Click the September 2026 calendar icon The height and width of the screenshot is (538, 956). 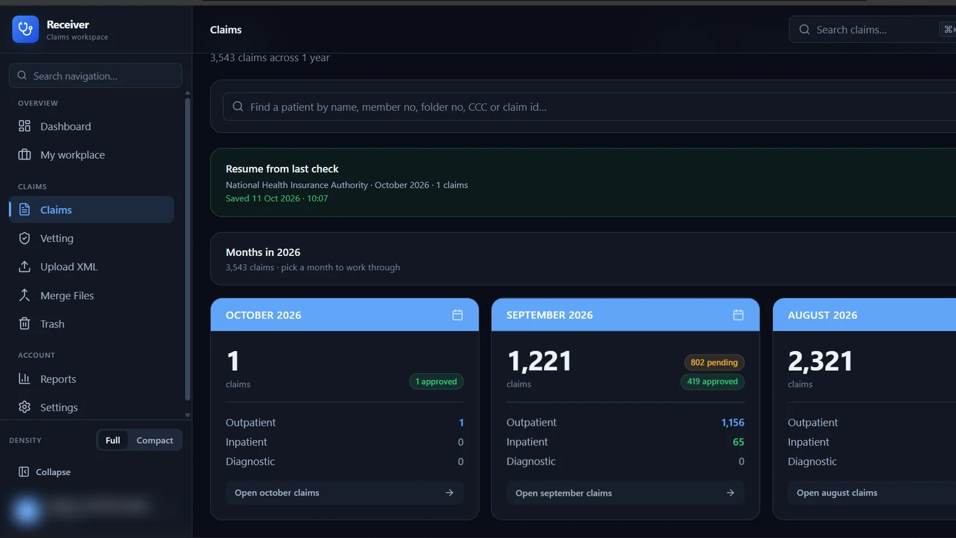[x=739, y=315]
